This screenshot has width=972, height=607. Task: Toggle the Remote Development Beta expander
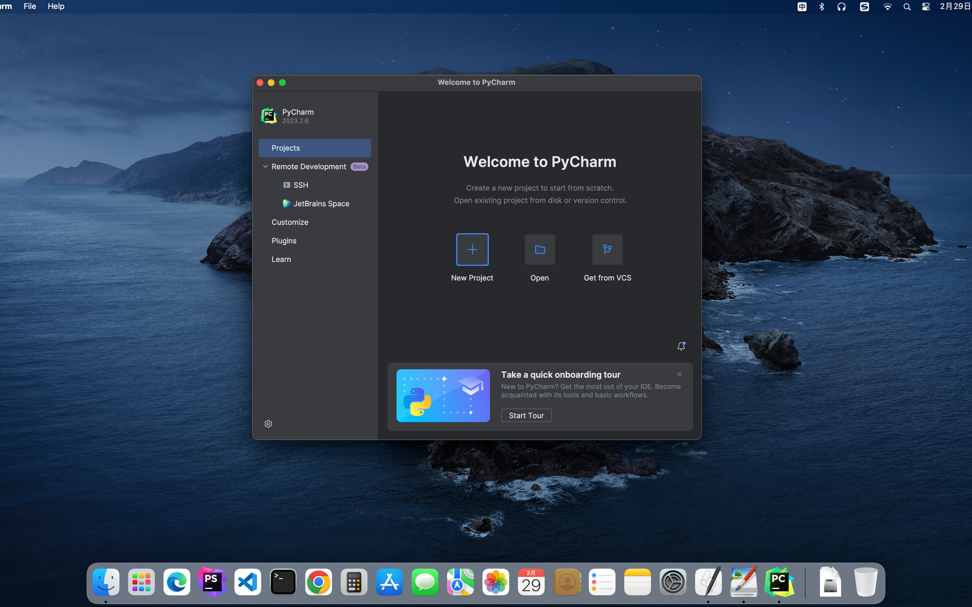click(266, 166)
